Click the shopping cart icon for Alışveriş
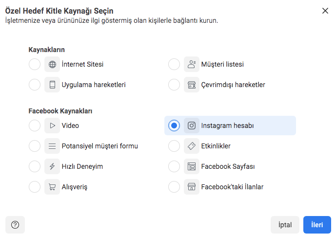This screenshot has height=235, width=336. 52,187
